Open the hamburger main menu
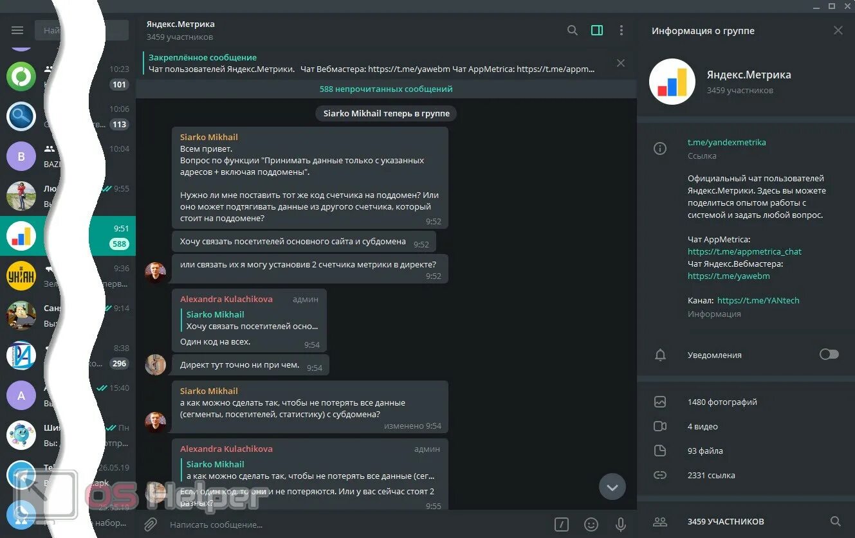This screenshot has width=855, height=538. click(x=17, y=30)
